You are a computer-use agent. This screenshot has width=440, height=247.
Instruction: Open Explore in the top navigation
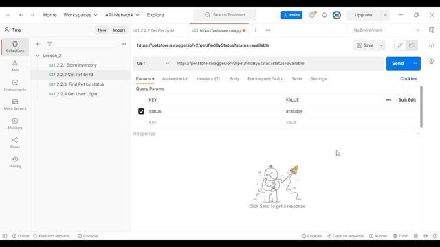(x=155, y=15)
